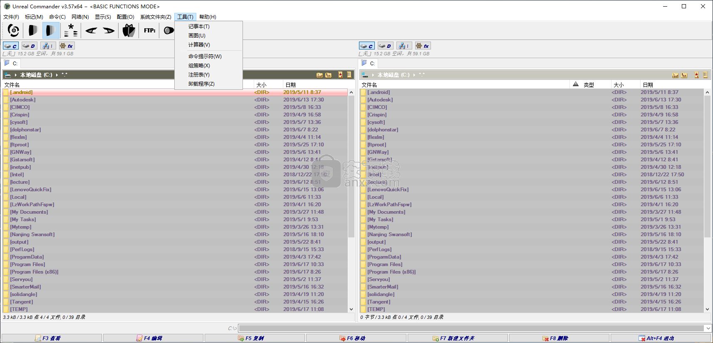Select 卸载程序(Z) menu entry
The image size is (713, 343).
point(209,84)
